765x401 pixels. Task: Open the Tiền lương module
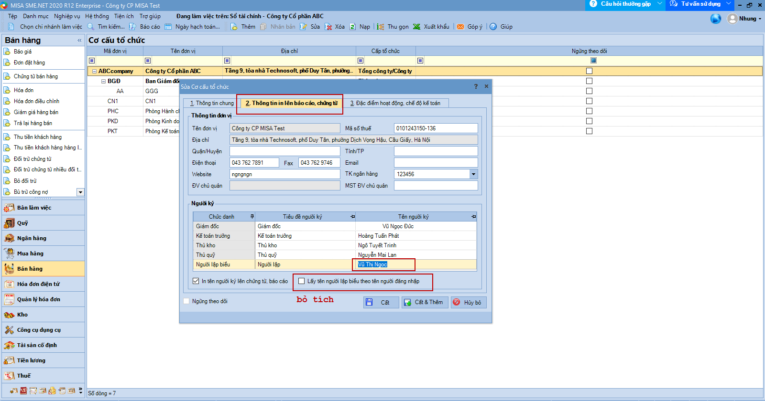pyautogui.click(x=43, y=360)
